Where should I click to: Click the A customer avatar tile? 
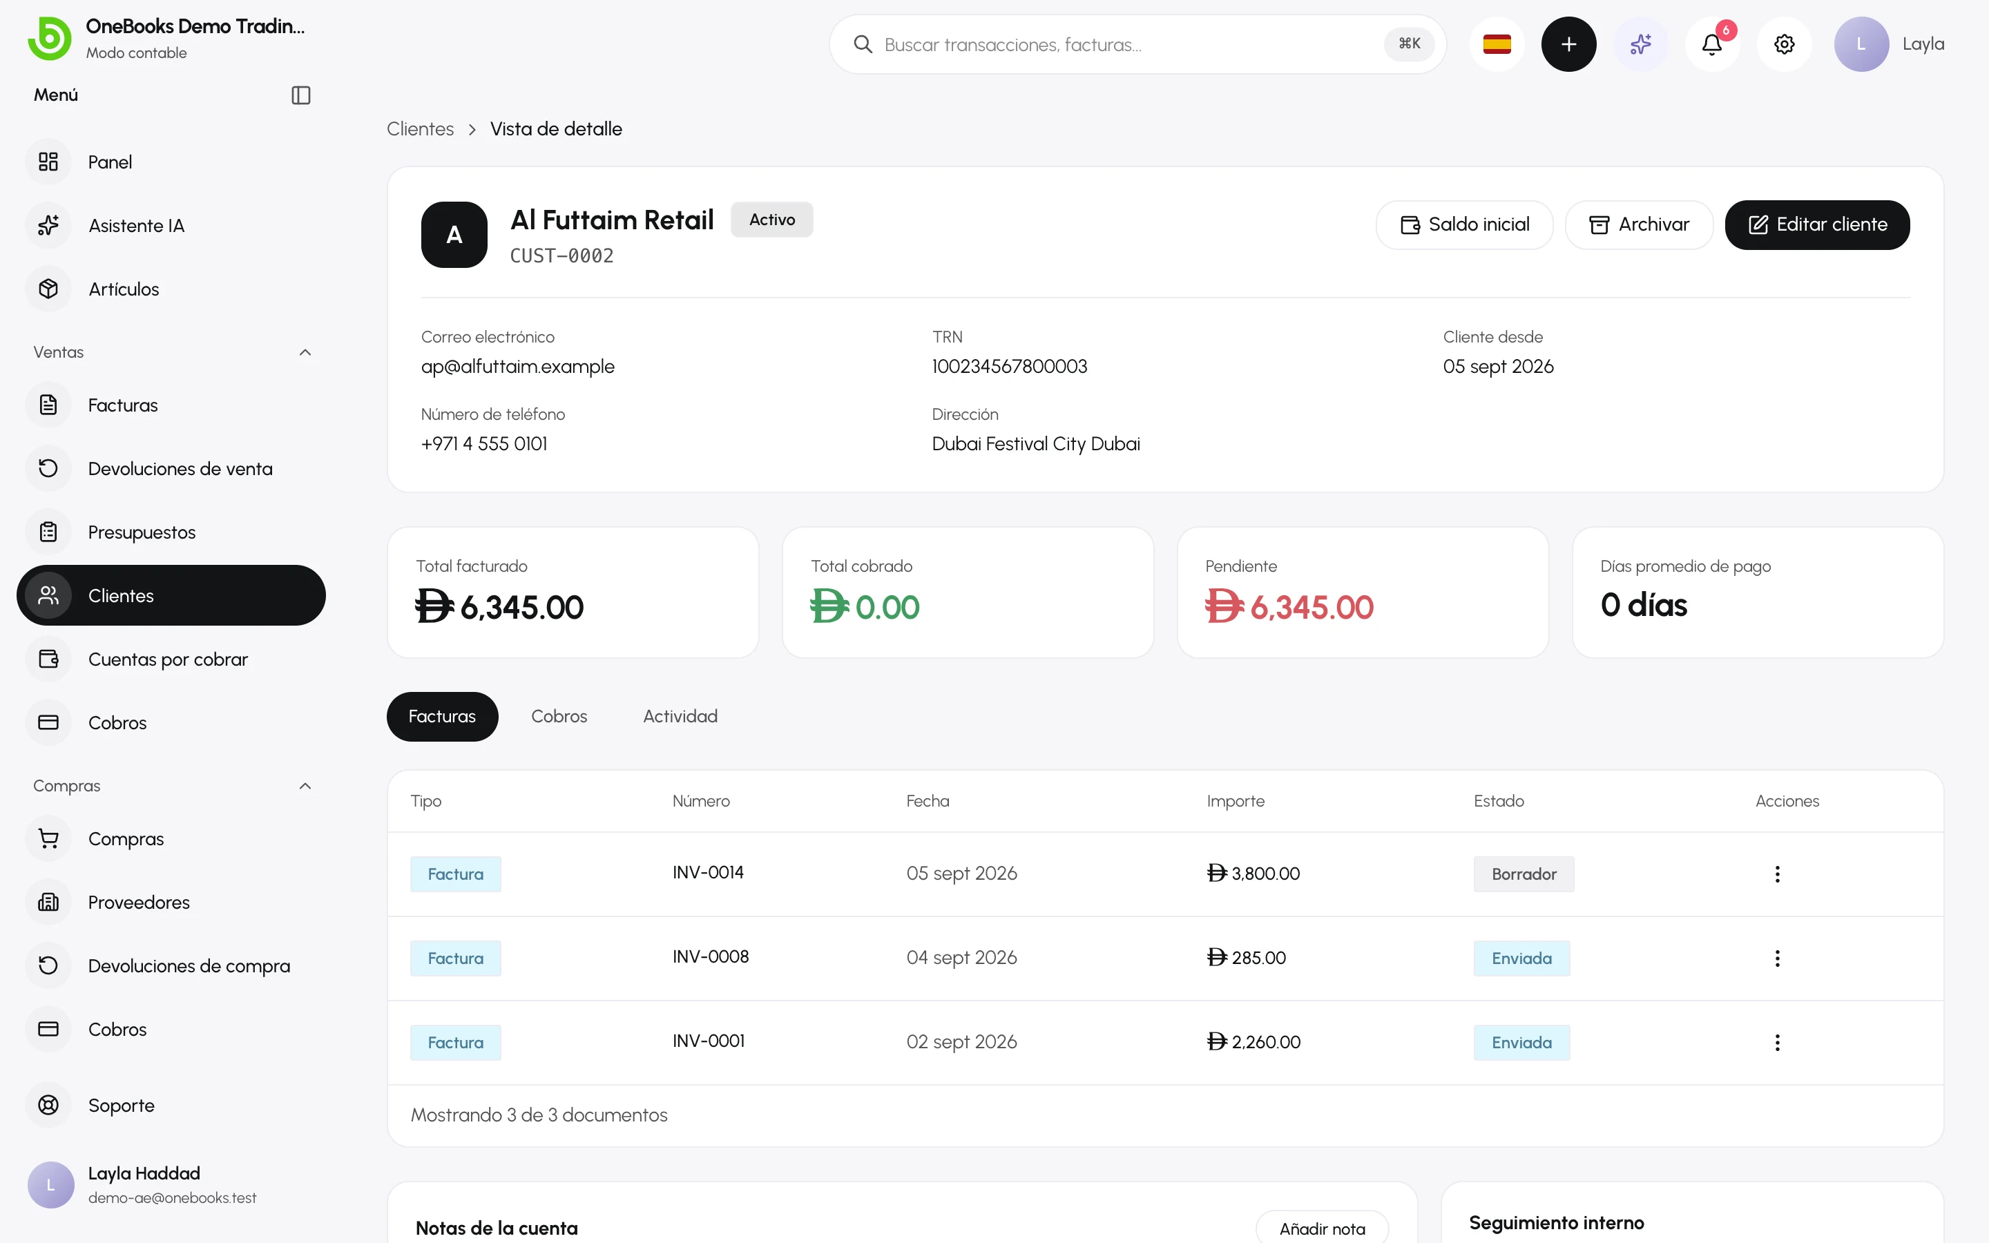(454, 234)
